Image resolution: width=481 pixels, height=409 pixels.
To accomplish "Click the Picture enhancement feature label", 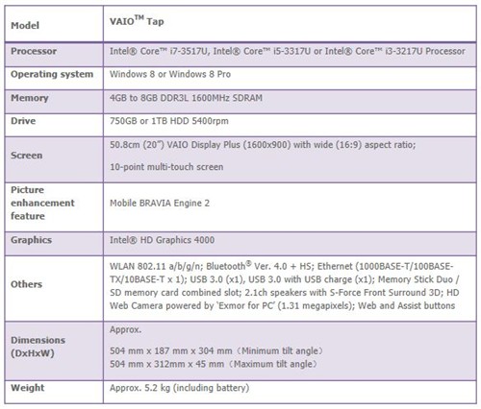I will point(42,203).
